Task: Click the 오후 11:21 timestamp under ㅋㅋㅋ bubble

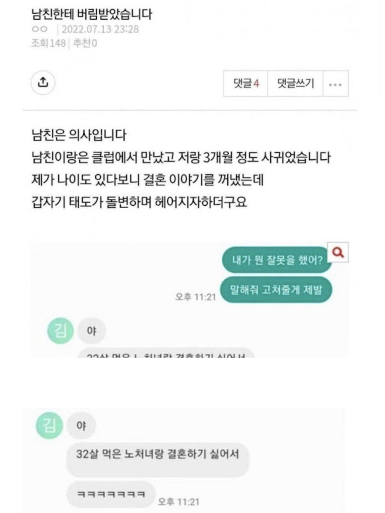Action: pos(179,502)
